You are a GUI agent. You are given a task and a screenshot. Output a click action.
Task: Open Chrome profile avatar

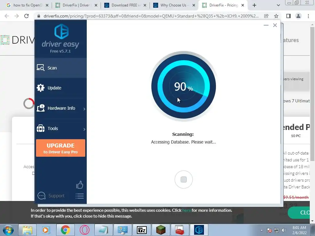(x=298, y=16)
